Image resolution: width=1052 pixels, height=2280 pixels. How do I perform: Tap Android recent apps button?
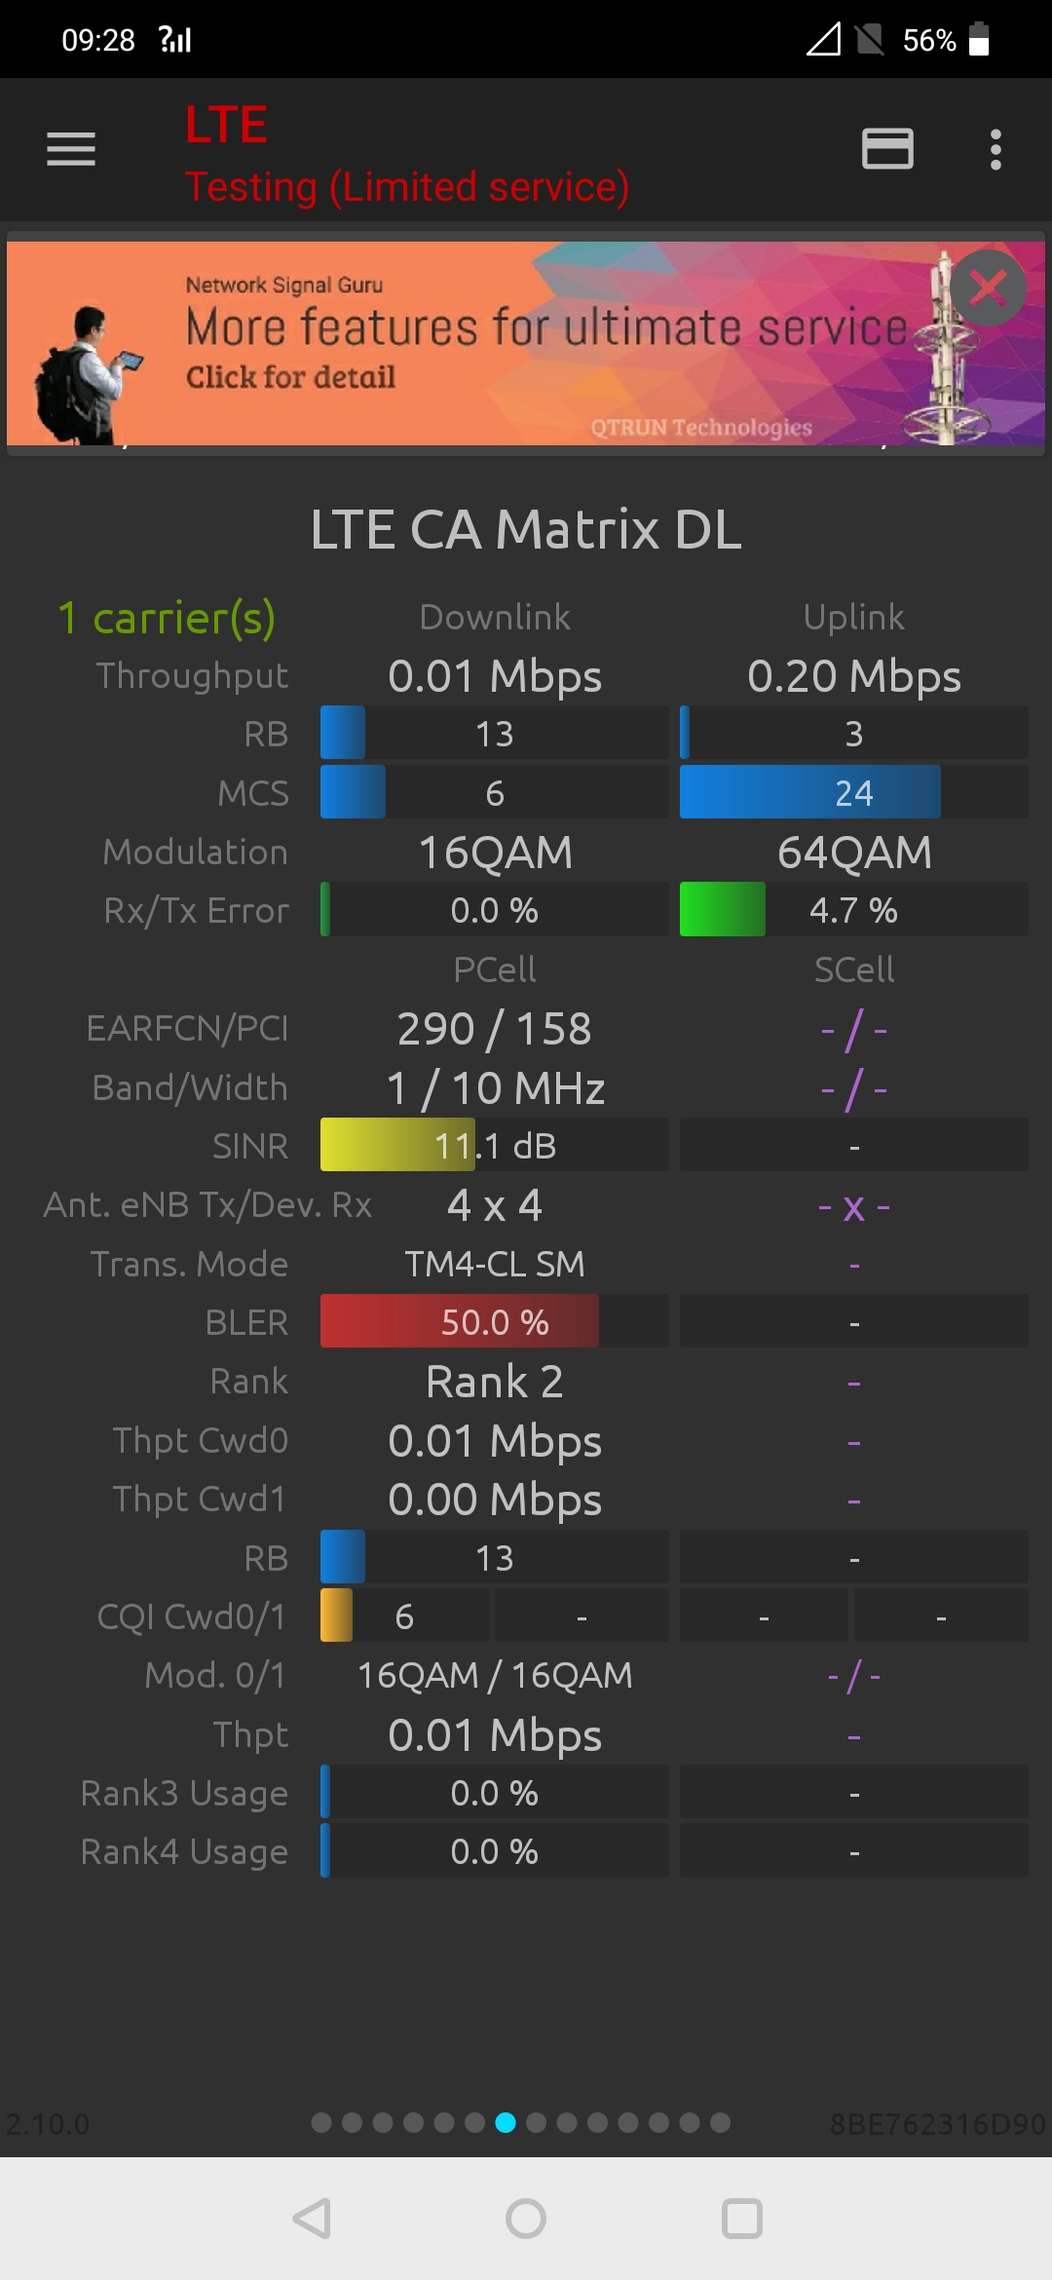741,2219
